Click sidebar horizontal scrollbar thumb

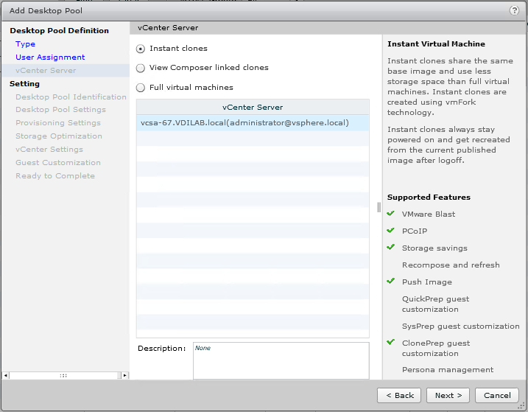[63, 375]
